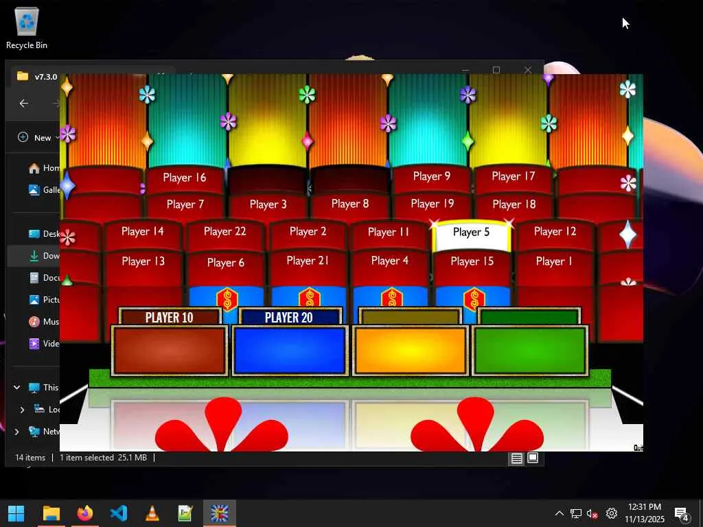Click the PLAYER 10 name plate
Screen dimensions: 703x527
[x=170, y=317]
